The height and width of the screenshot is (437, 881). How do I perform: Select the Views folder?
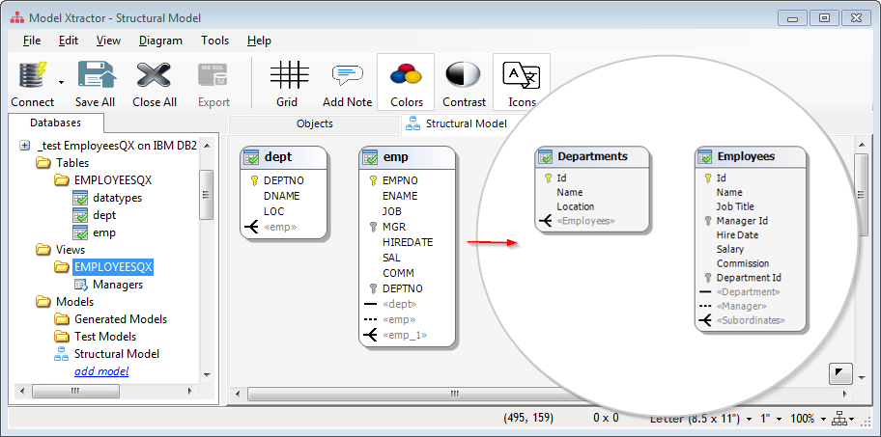(71, 250)
